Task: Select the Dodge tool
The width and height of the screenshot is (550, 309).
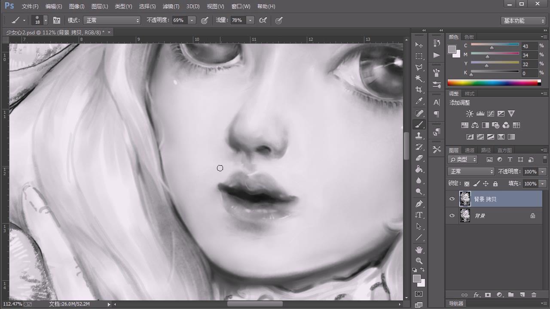Action: point(419,191)
